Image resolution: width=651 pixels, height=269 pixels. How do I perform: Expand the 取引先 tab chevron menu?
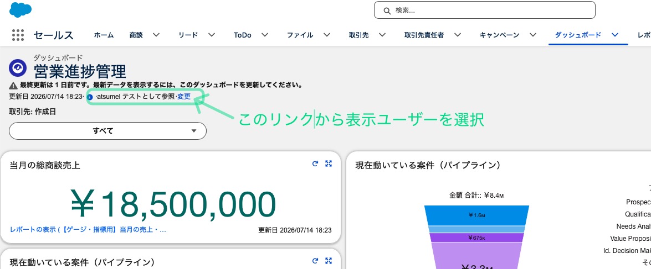pos(382,35)
